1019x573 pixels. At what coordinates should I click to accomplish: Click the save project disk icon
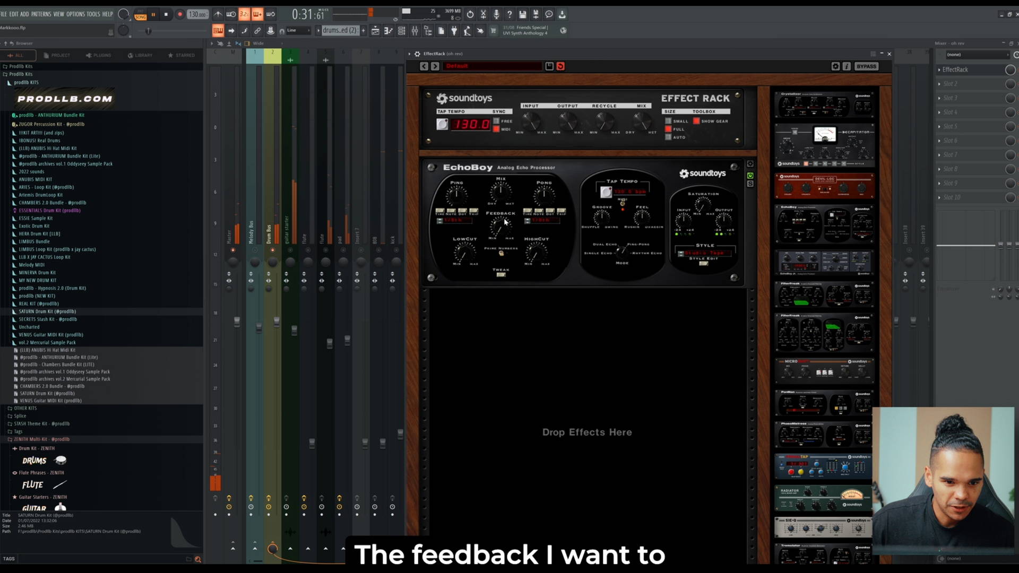[522, 14]
